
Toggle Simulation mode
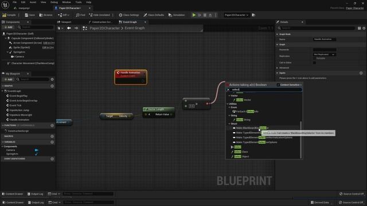(x=177, y=15)
